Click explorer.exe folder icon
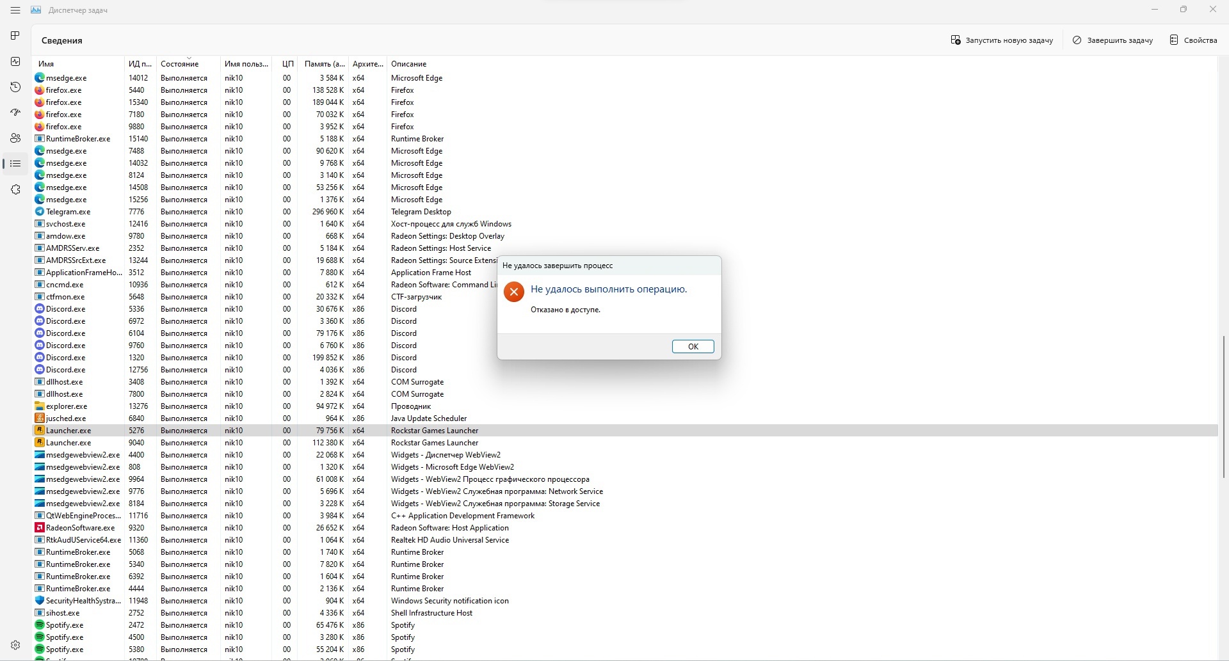The height and width of the screenshot is (661, 1229). 39,406
